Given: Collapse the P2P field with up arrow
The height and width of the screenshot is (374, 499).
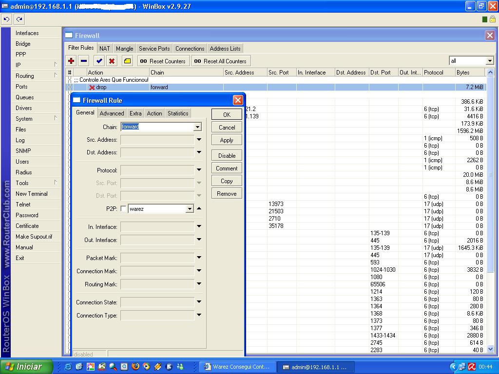Looking at the screenshot, I should coord(199,208).
